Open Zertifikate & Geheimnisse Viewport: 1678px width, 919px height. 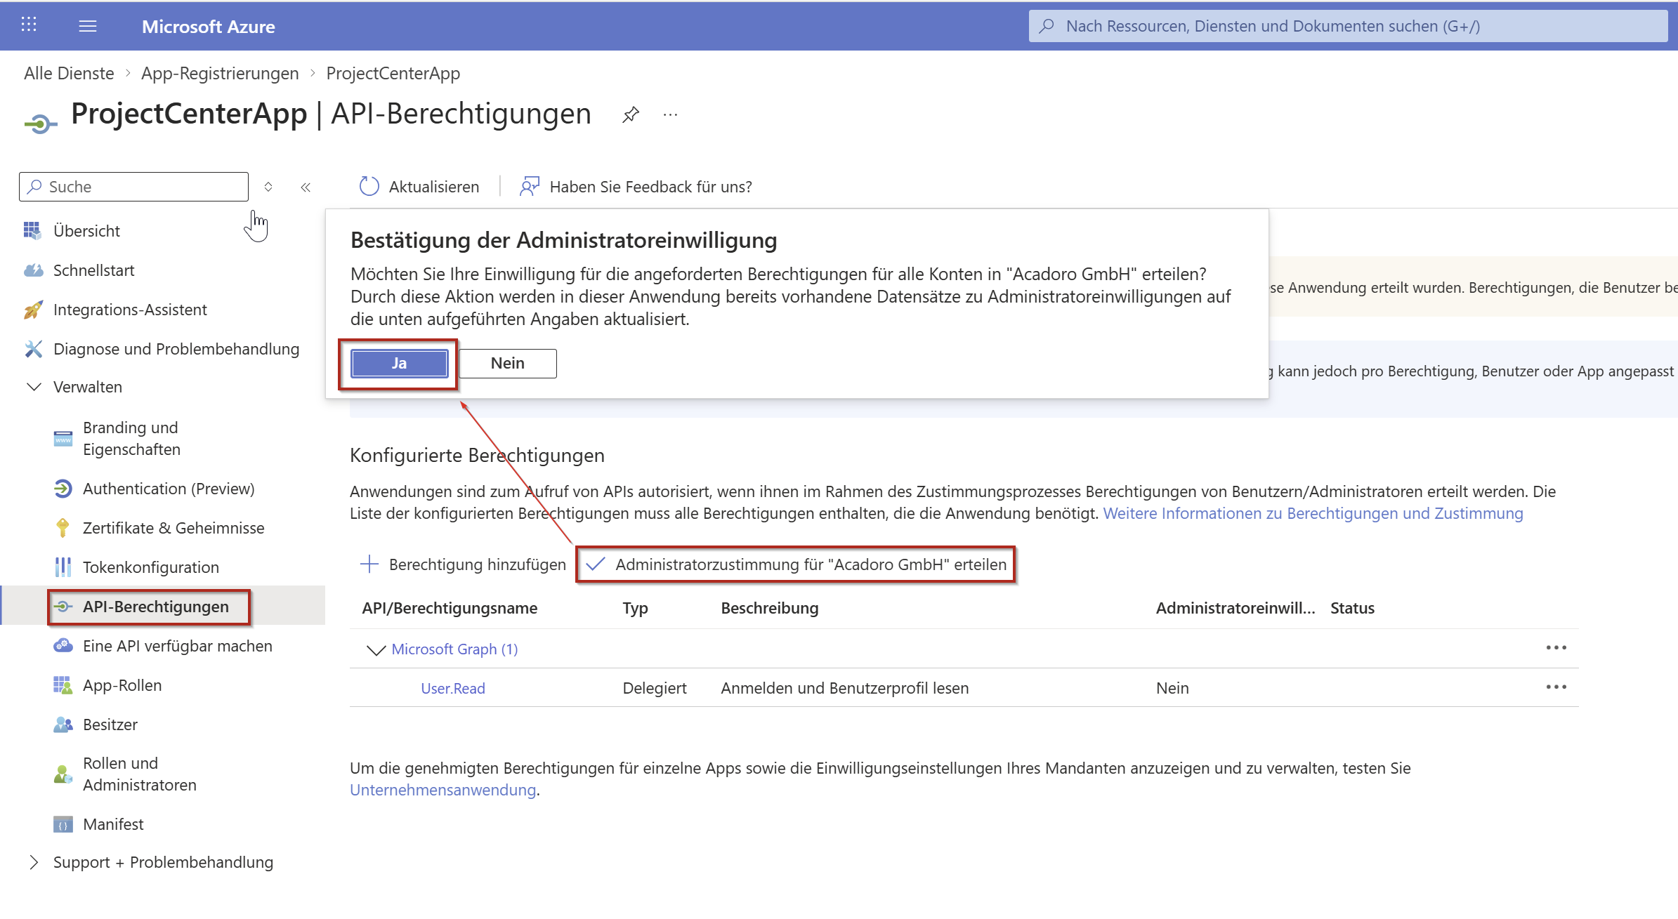(173, 528)
